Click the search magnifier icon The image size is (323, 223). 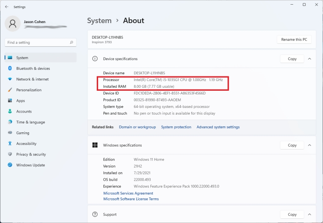(71, 42)
